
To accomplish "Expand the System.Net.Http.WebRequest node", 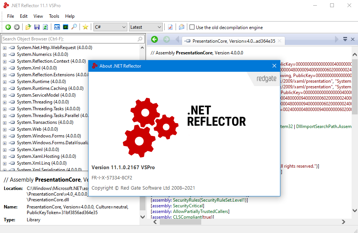I will click(x=5, y=48).
